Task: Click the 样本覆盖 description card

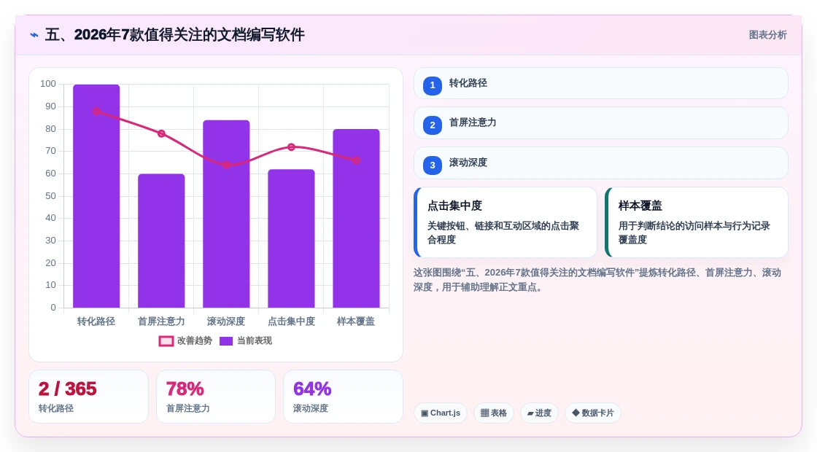Action: 696,222
